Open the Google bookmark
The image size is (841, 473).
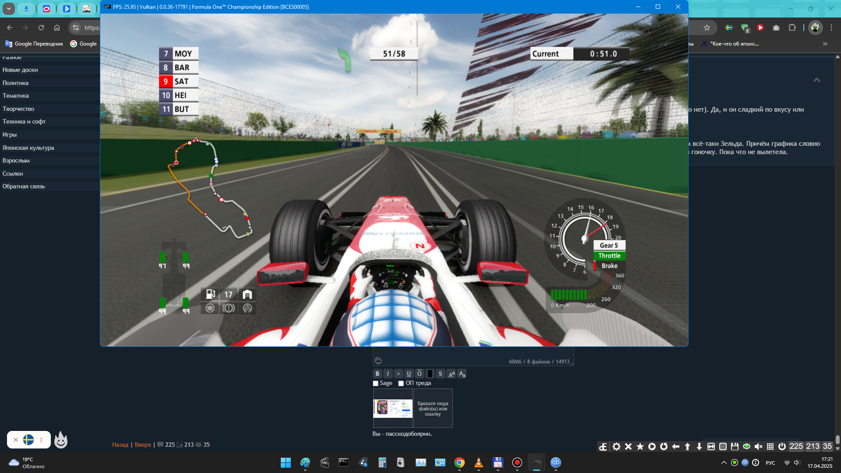pos(84,44)
